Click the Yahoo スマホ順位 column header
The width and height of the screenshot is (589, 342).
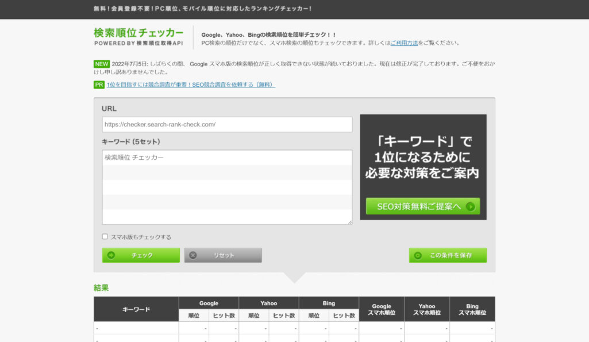[x=427, y=309]
